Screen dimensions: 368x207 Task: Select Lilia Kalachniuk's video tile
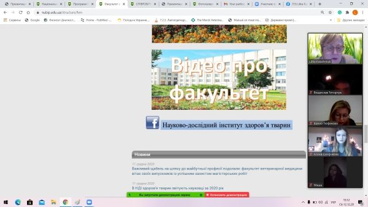335,48
